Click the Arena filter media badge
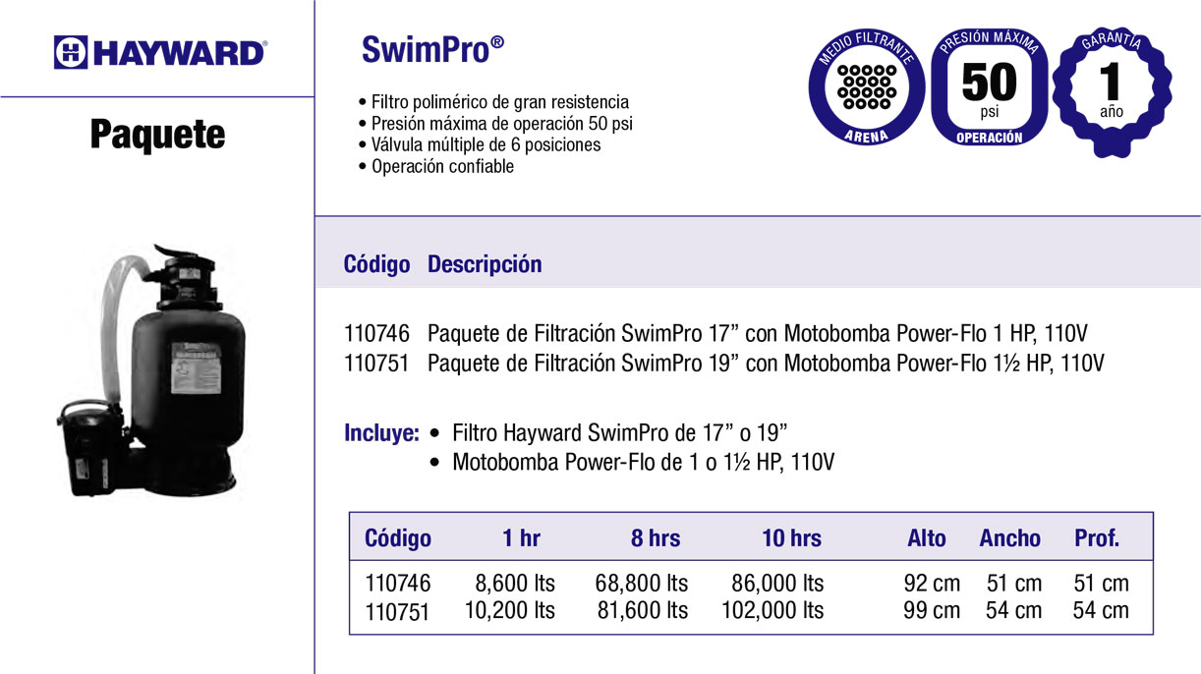 pos(869,86)
